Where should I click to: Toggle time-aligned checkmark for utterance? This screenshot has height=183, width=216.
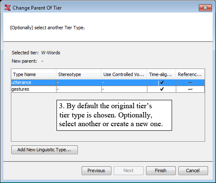point(162,83)
